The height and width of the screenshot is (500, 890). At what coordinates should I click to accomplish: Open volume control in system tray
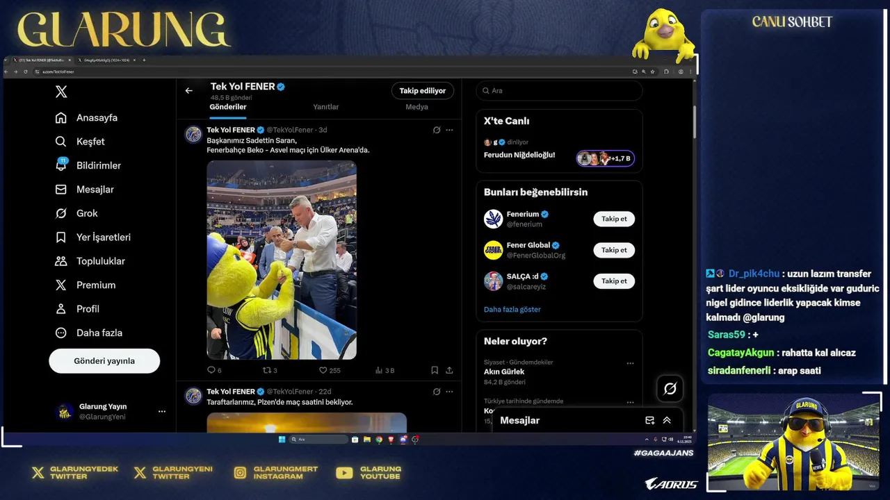(x=671, y=440)
